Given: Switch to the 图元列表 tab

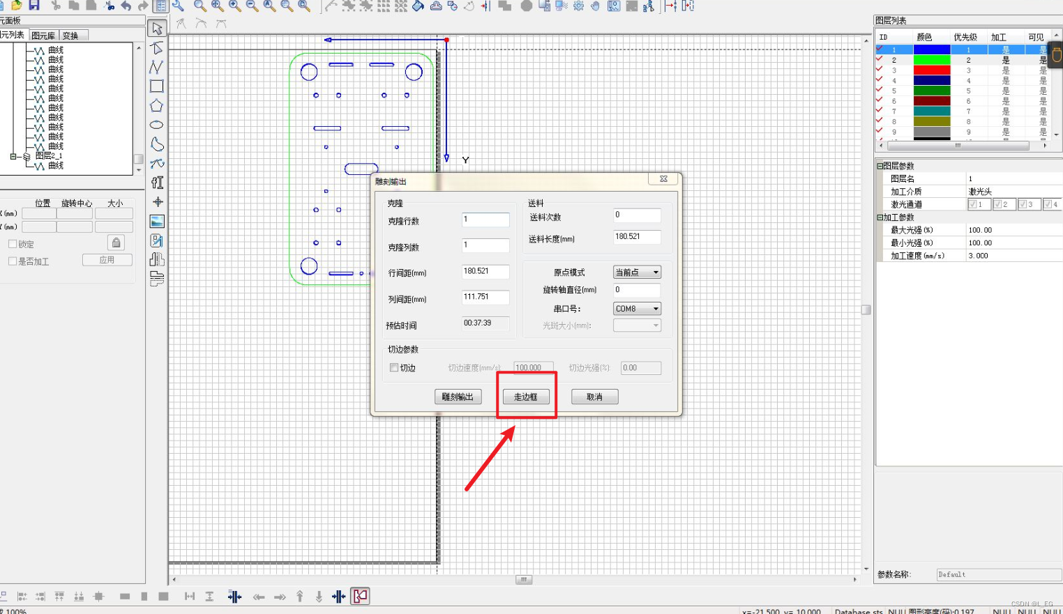Looking at the screenshot, I should point(13,35).
